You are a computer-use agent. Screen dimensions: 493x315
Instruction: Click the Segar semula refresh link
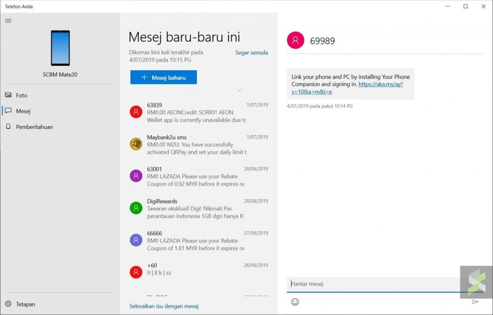click(x=251, y=52)
